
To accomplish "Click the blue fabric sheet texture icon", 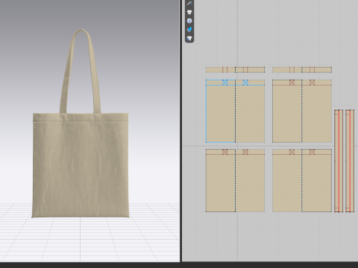I will pyautogui.click(x=189, y=30).
